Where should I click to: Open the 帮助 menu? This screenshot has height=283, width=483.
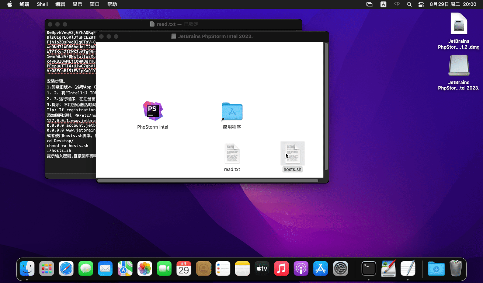(x=112, y=4)
